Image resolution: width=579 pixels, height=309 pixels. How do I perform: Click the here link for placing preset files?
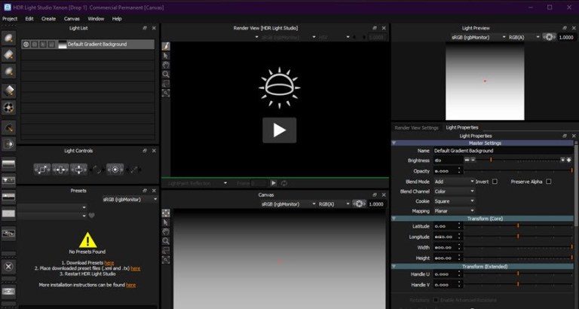tap(136, 268)
